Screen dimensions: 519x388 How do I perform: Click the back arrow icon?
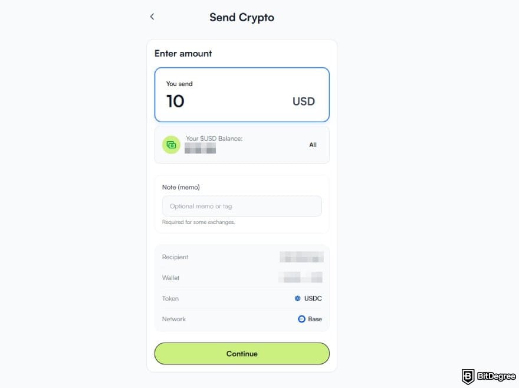(x=152, y=17)
